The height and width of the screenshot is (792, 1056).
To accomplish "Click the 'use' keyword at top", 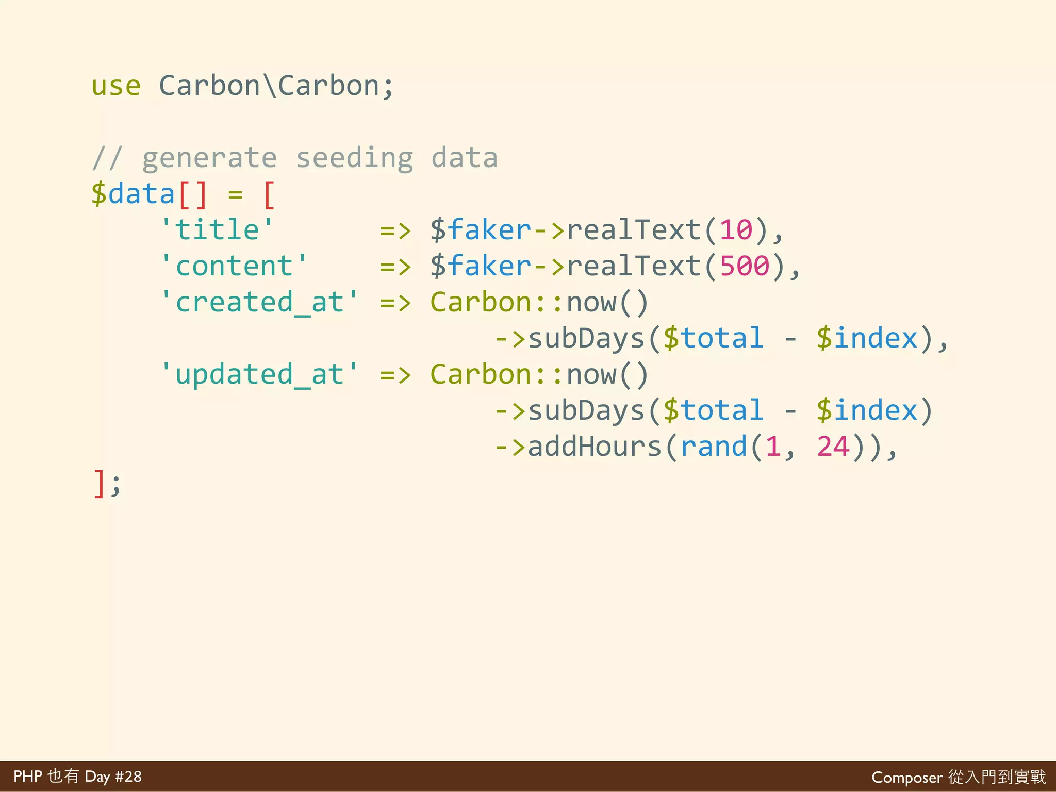I will click(116, 86).
